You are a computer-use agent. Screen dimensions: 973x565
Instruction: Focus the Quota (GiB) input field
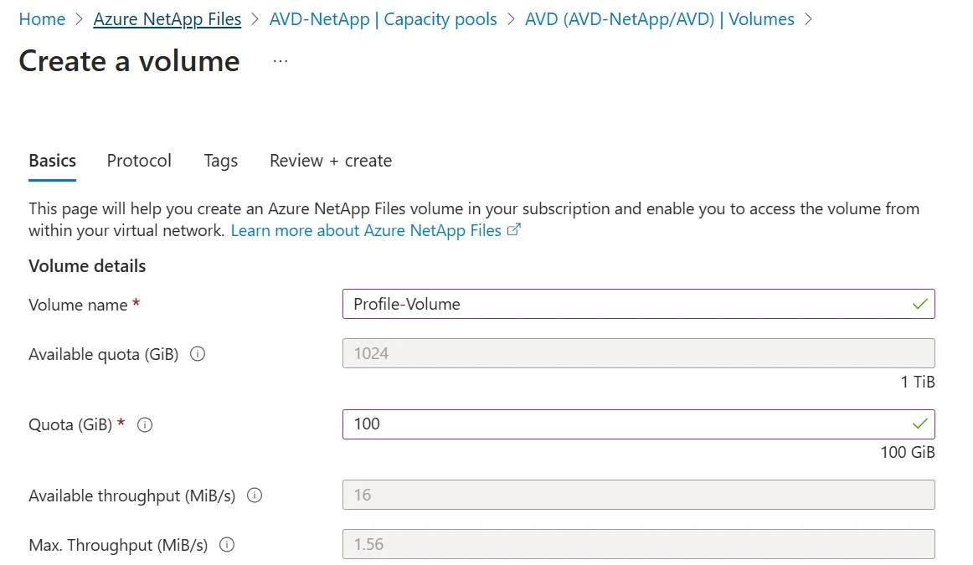point(620,424)
